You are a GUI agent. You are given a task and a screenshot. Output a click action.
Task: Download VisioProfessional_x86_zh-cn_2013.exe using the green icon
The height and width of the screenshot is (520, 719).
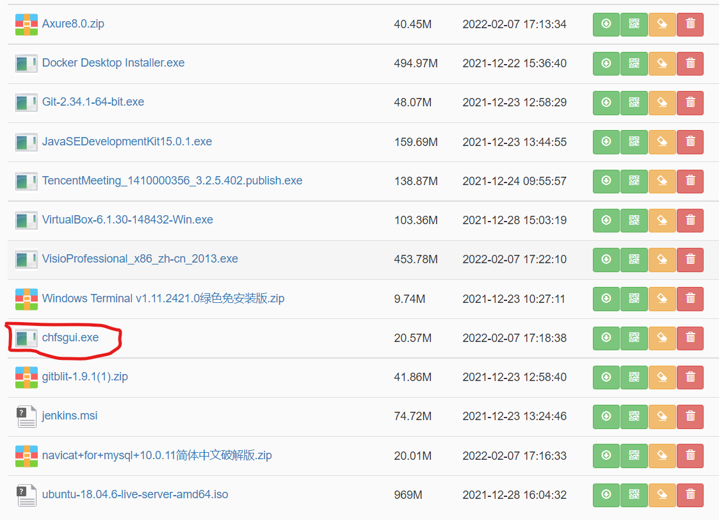[x=606, y=259]
